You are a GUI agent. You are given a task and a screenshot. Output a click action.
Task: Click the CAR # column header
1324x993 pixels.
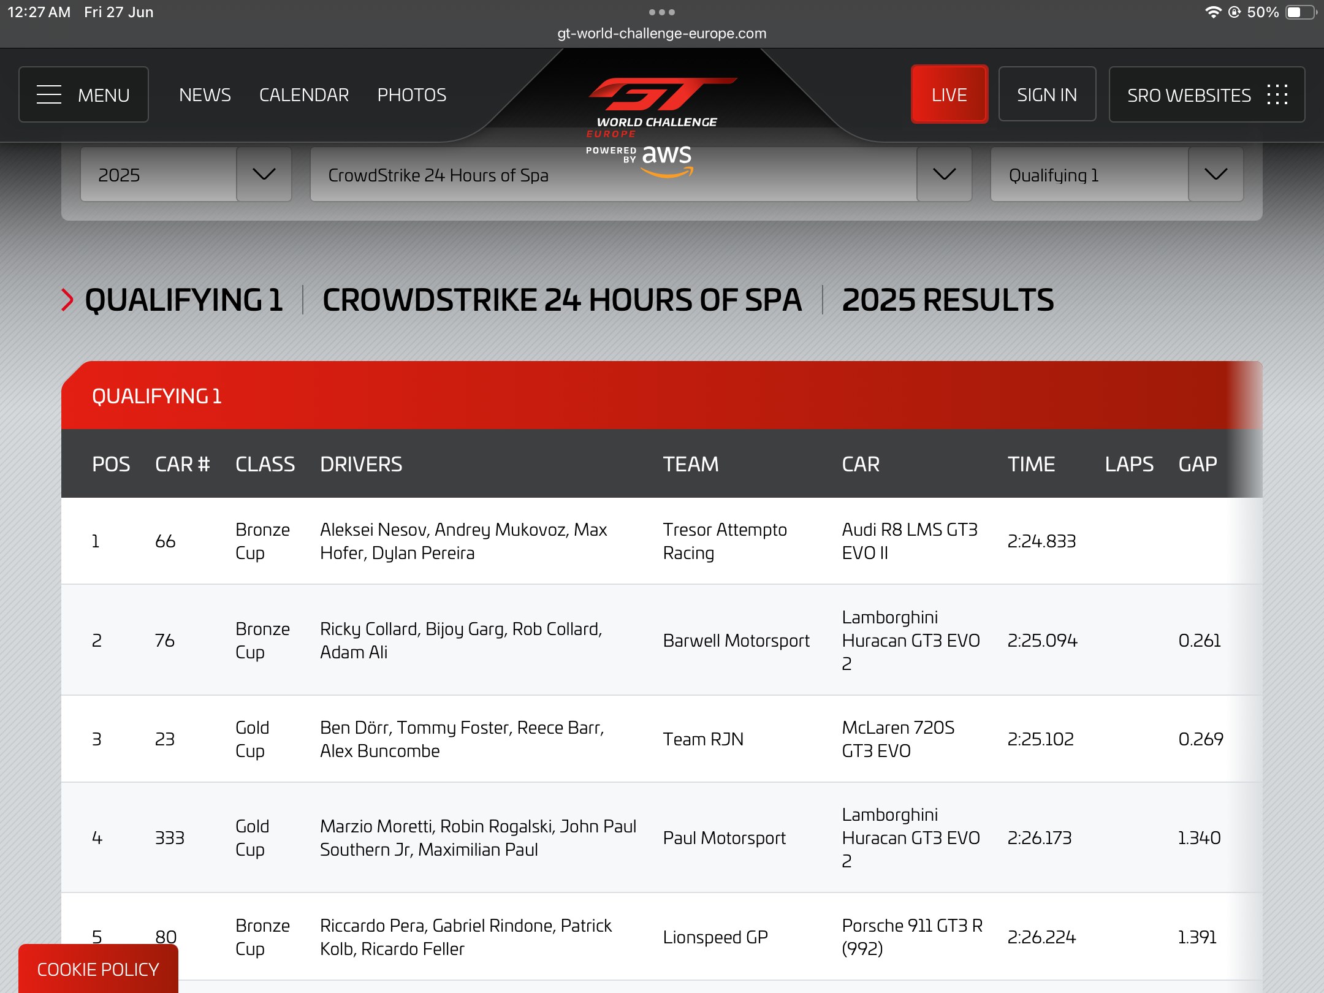click(x=183, y=464)
